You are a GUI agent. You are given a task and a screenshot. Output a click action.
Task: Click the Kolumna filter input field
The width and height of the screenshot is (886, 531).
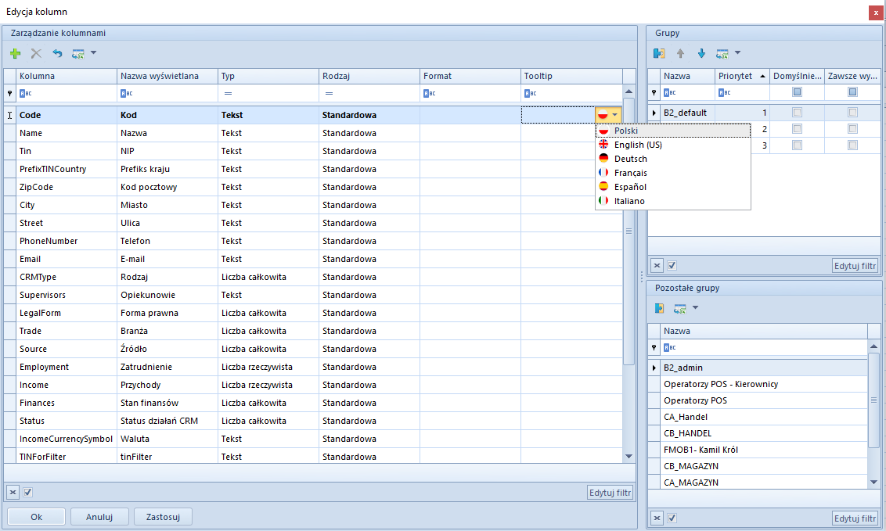tap(66, 94)
